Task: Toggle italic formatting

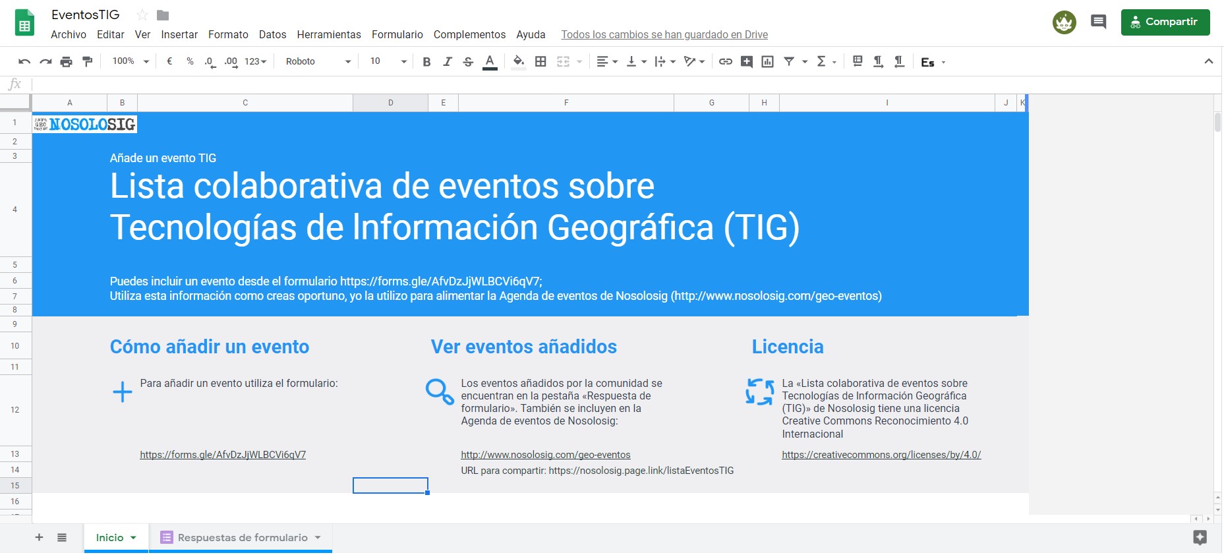Action: point(448,61)
